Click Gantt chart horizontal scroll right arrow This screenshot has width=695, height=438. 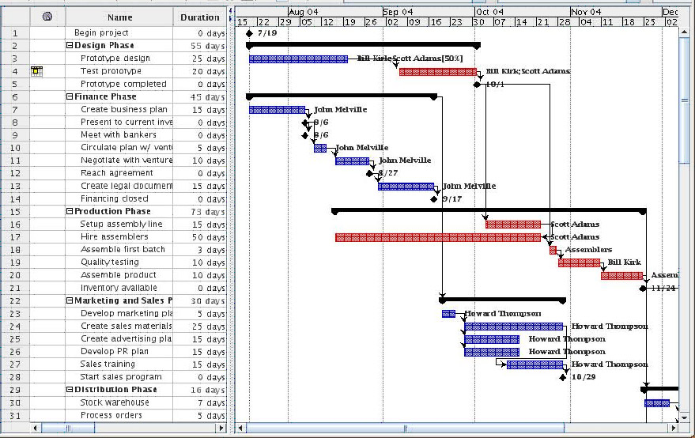(674, 428)
